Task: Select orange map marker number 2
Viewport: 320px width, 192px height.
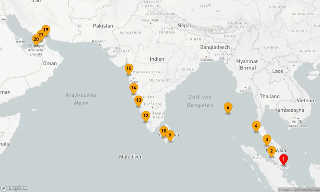Action: 271,151
